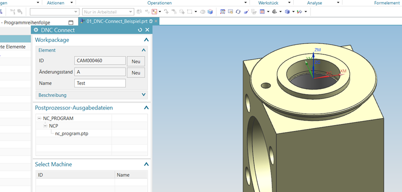Viewport: 402px width, 192px height.
Task: Click the ID field containing CAM000460
Action: coord(100,60)
